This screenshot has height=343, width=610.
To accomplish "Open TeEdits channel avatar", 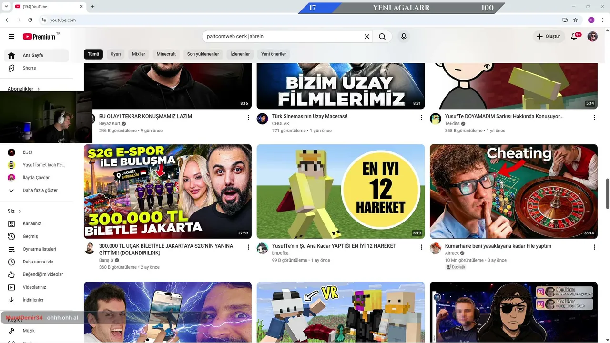I will pyautogui.click(x=436, y=119).
